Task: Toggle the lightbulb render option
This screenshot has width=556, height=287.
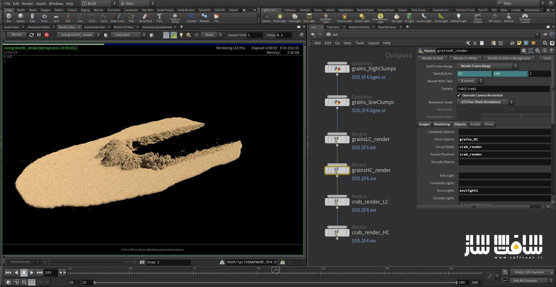Action: (x=181, y=35)
